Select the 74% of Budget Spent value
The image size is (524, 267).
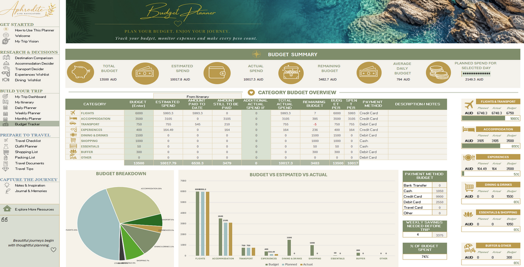point(424,257)
